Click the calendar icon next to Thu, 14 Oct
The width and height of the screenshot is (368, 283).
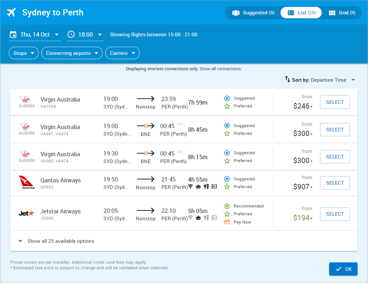click(x=13, y=35)
